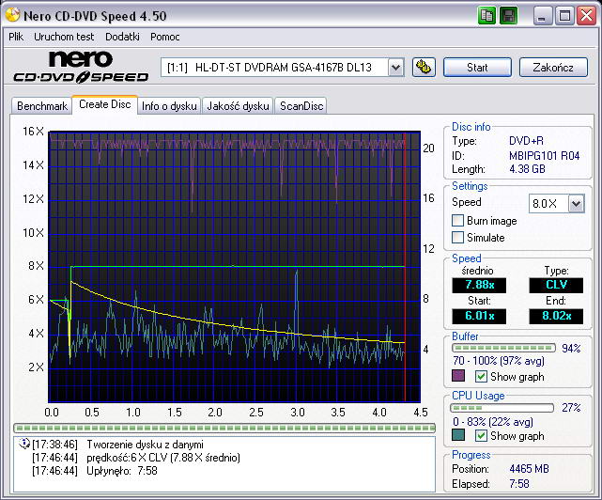Screen dimensions: 602x500
Task: Minimize the Nero CD-DVD Speed window
Action: pyautogui.click(x=544, y=16)
